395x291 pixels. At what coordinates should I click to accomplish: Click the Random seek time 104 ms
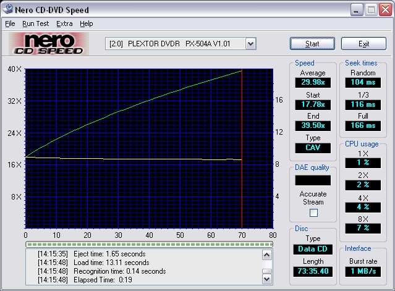pos(363,82)
